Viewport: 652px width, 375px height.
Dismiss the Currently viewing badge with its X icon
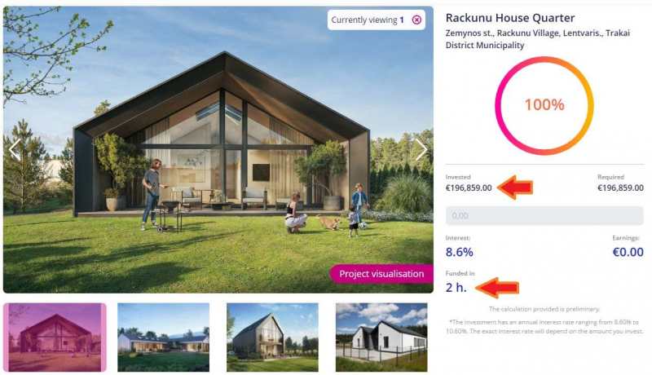pos(417,20)
